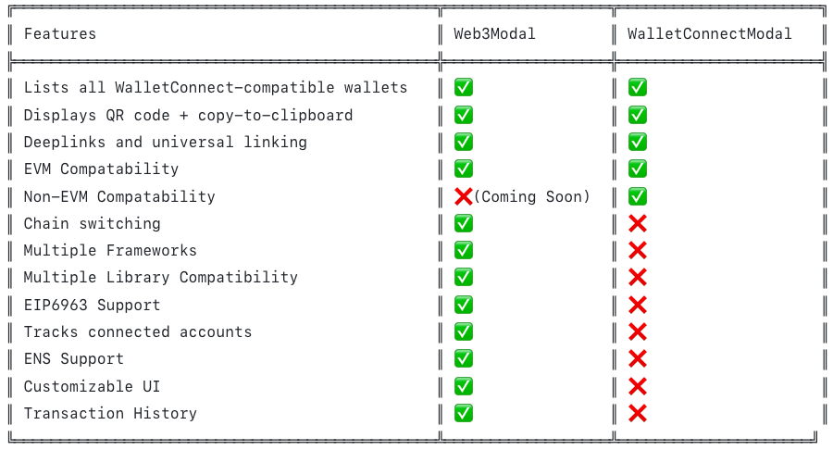
Task: Click the Displays QR code feature text
Action: pyautogui.click(x=188, y=115)
